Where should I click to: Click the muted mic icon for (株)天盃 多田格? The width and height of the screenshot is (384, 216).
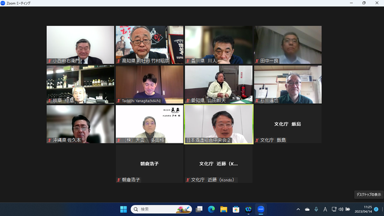click(119, 140)
